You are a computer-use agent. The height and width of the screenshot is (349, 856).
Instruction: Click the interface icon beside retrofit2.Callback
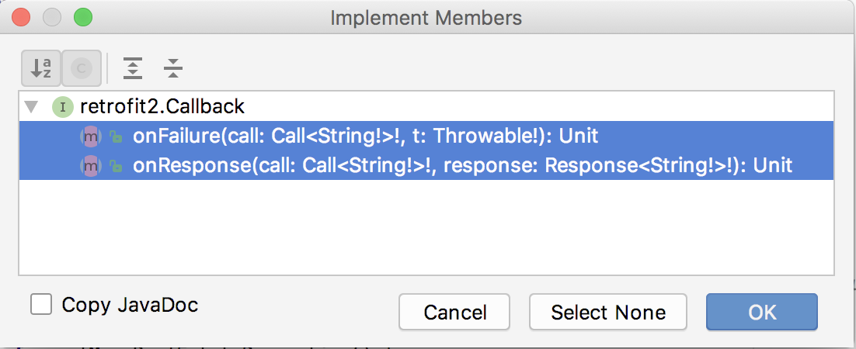coord(62,106)
